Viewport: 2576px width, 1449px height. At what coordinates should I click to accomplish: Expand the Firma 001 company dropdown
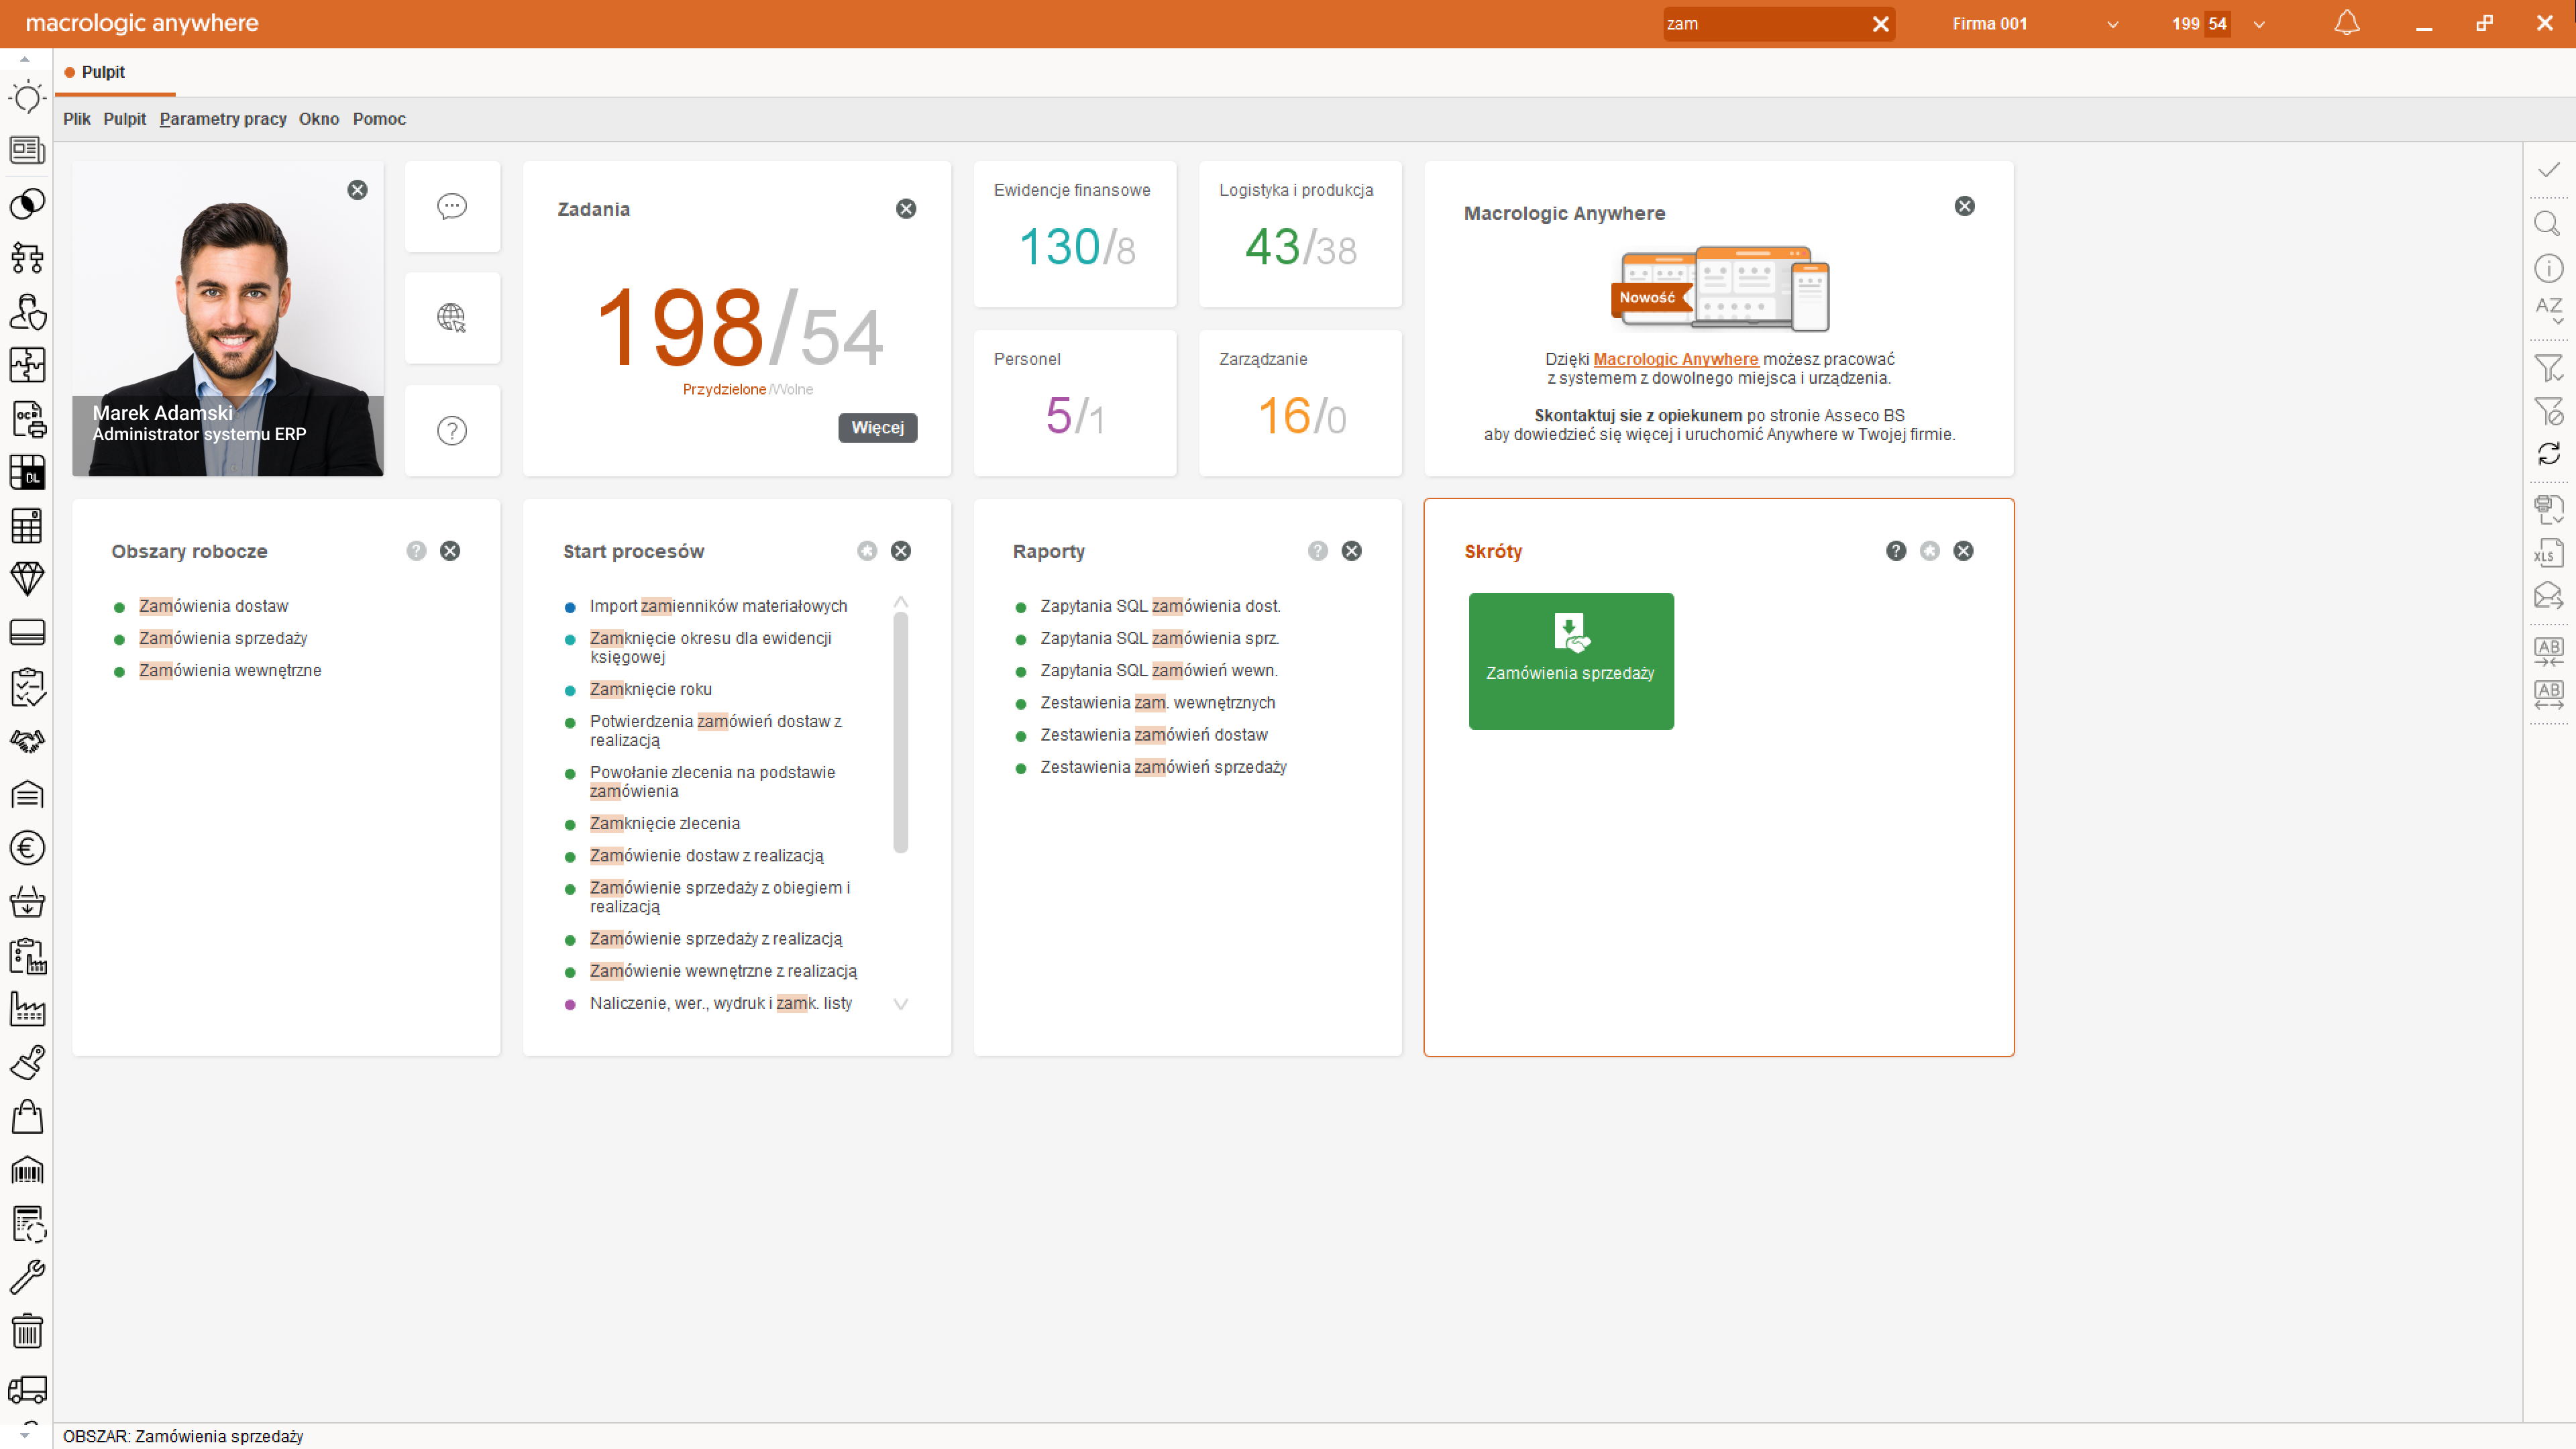pyautogui.click(x=2113, y=24)
